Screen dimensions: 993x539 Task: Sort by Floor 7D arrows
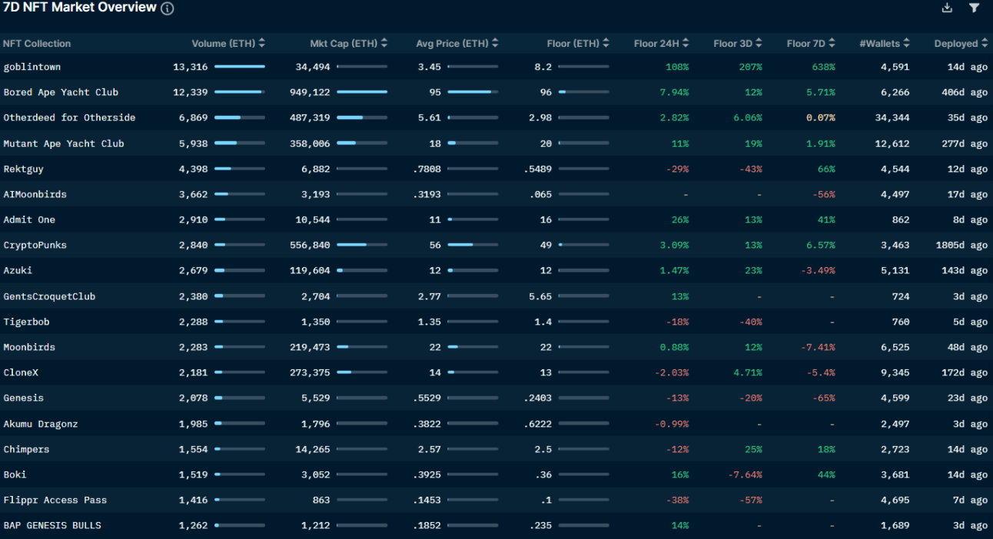832,44
